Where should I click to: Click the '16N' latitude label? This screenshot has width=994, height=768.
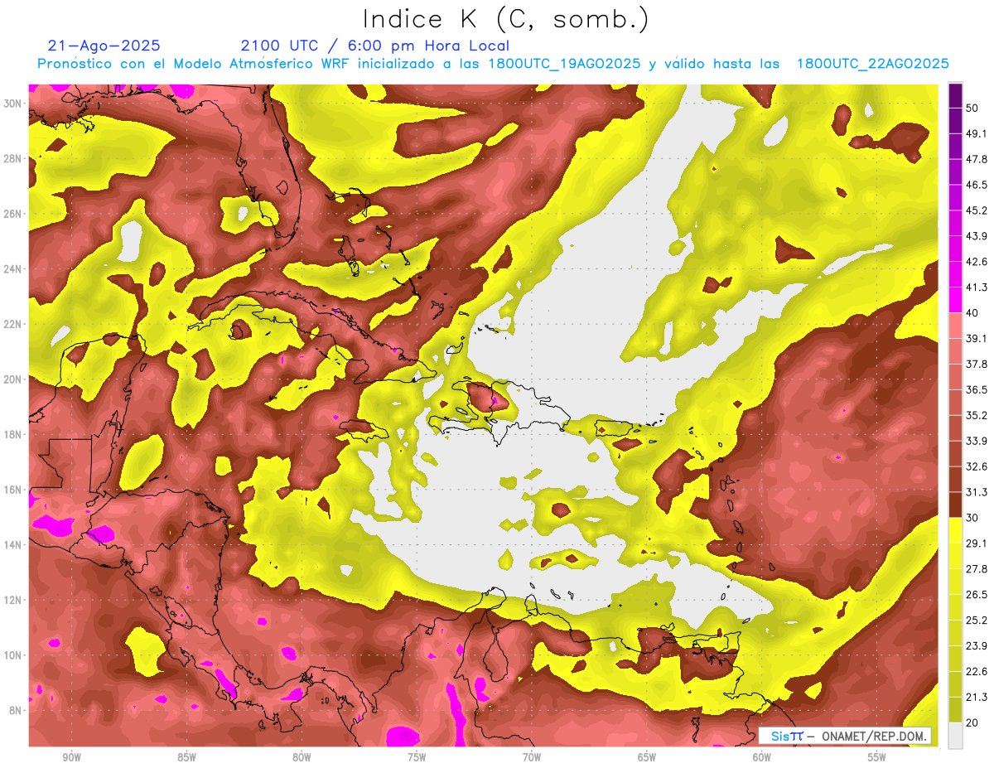(13, 490)
